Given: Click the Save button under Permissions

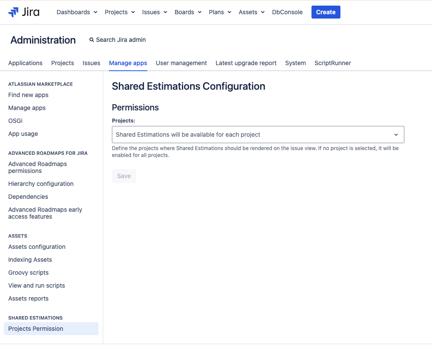Looking at the screenshot, I should point(124,176).
